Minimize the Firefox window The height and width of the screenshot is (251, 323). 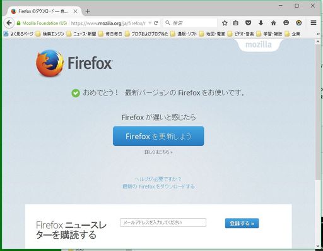pyautogui.click(x=281, y=6)
